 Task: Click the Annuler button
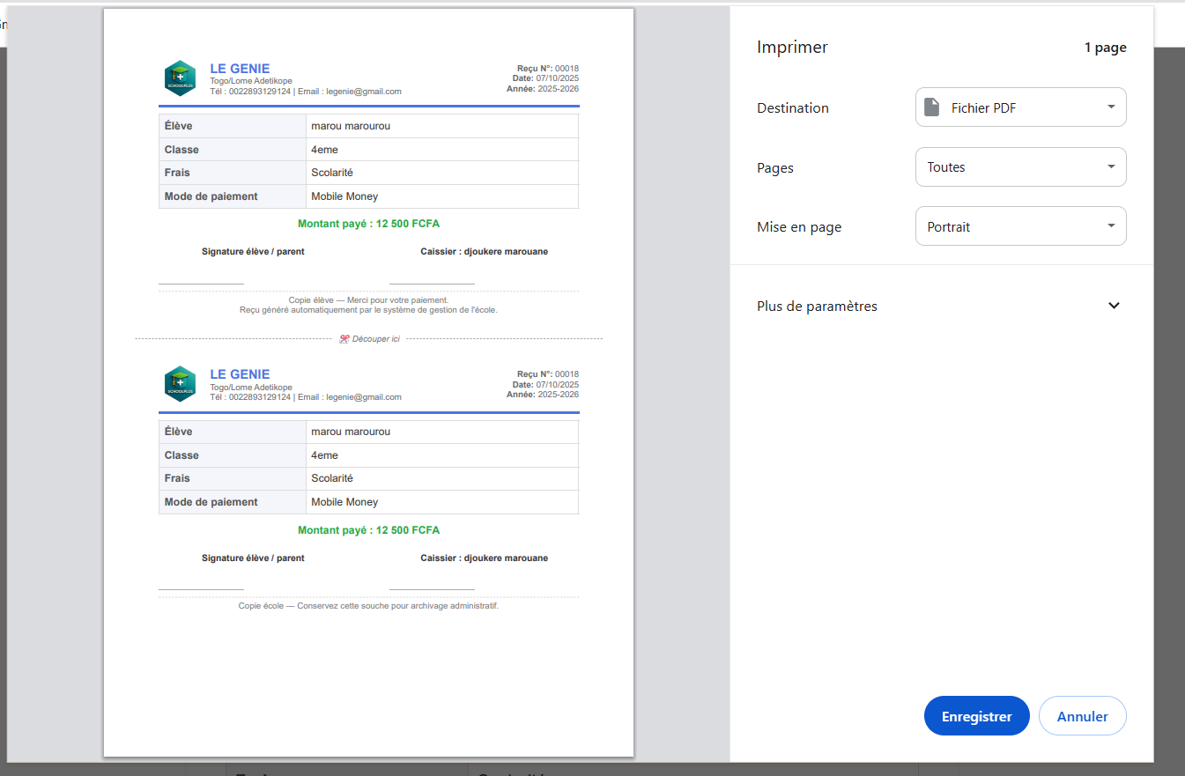(1082, 715)
